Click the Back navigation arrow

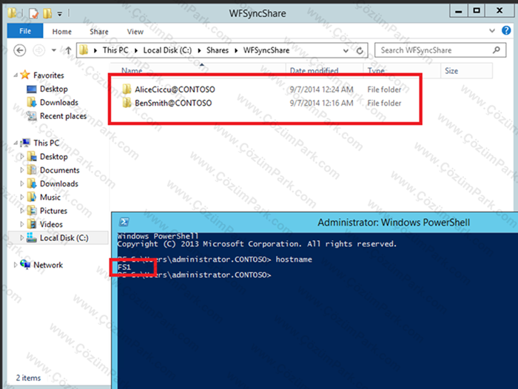(x=20, y=50)
